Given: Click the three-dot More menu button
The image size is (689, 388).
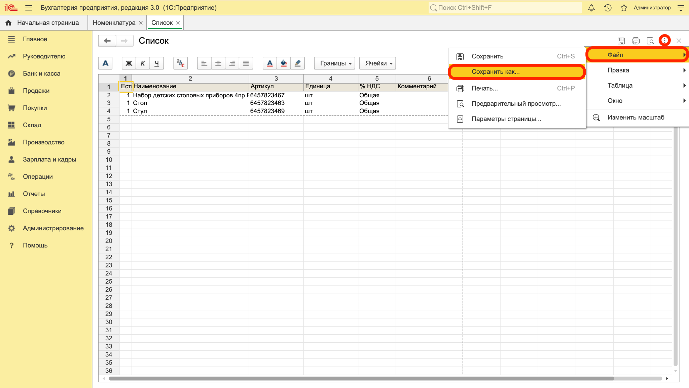Looking at the screenshot, I should click(x=664, y=41).
